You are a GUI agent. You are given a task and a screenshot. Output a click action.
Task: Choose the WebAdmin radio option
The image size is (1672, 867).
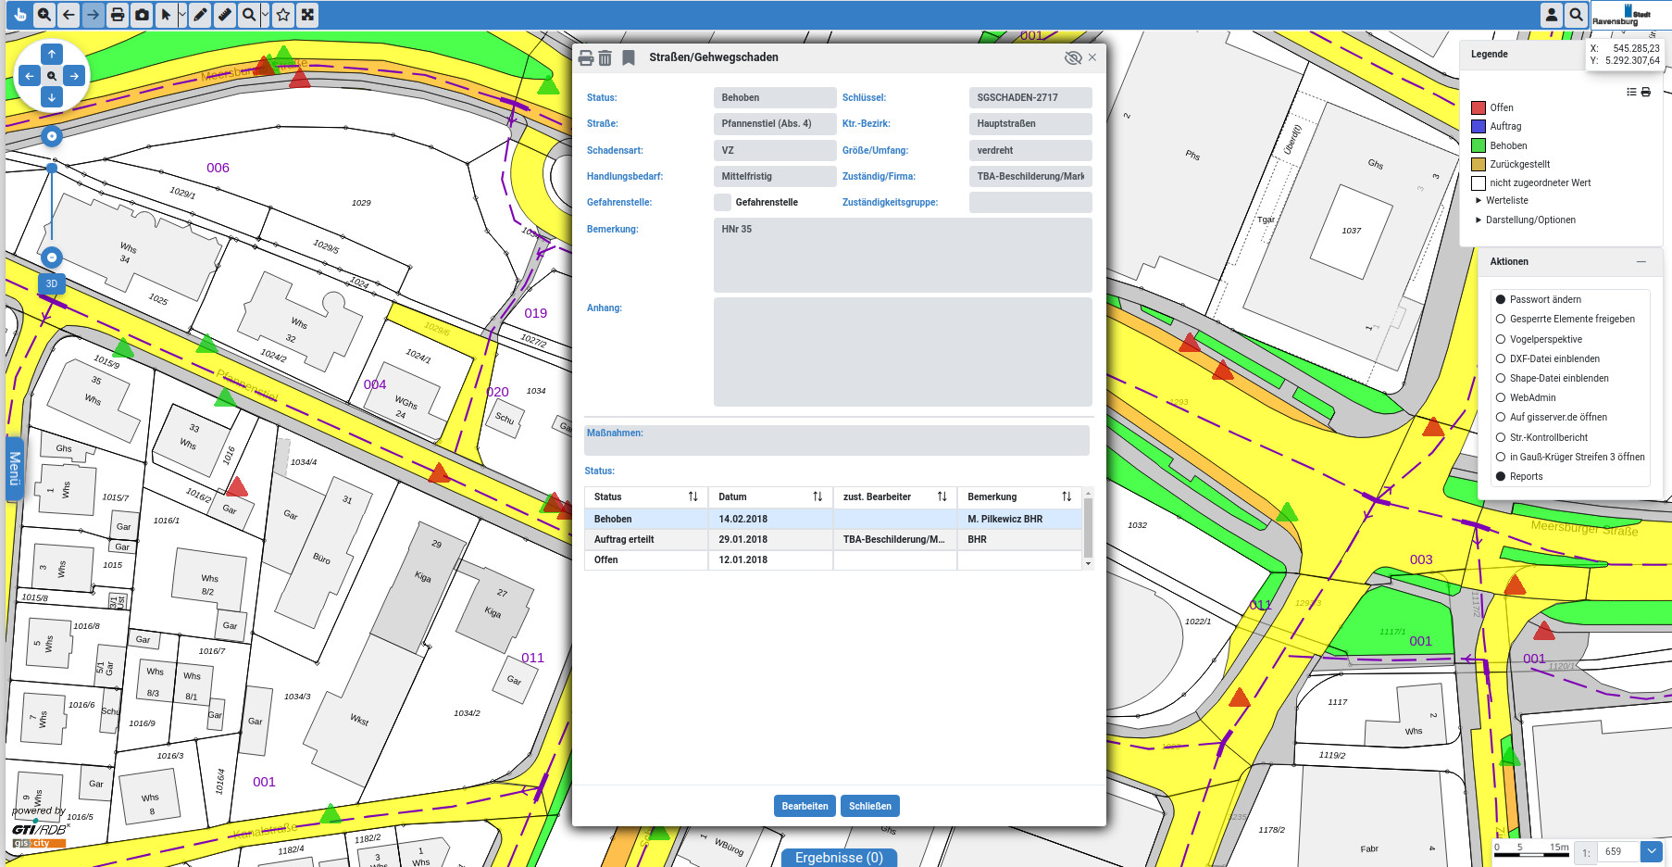pyautogui.click(x=1501, y=397)
